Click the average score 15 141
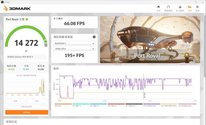The width and height of the screenshot is (206, 125). tap(26, 69)
